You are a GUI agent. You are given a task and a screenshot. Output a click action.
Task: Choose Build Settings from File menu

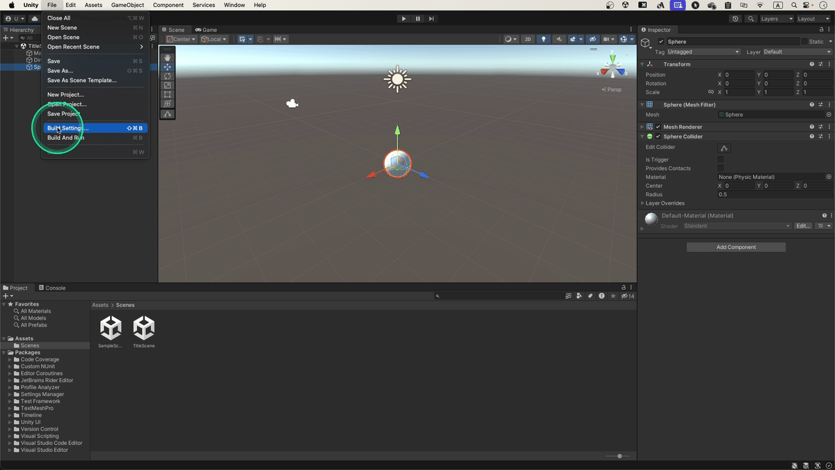click(95, 128)
